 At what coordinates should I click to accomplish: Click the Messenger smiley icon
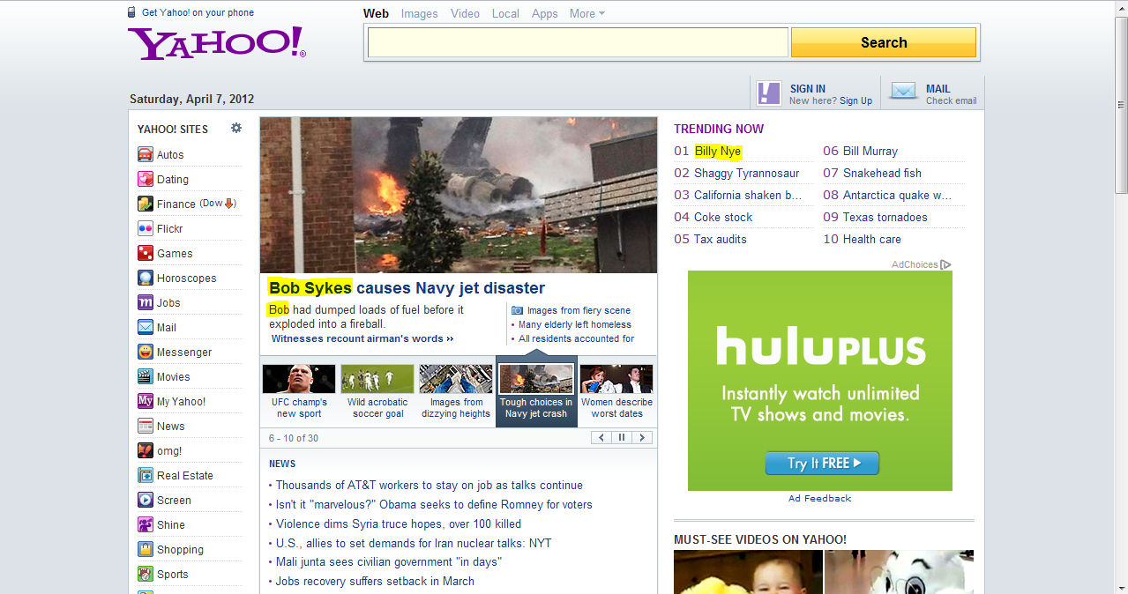pos(146,352)
